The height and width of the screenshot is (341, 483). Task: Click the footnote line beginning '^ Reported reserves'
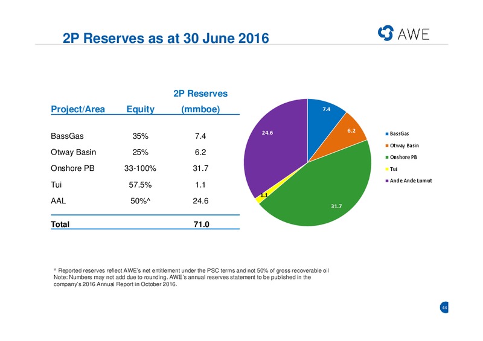point(191,270)
